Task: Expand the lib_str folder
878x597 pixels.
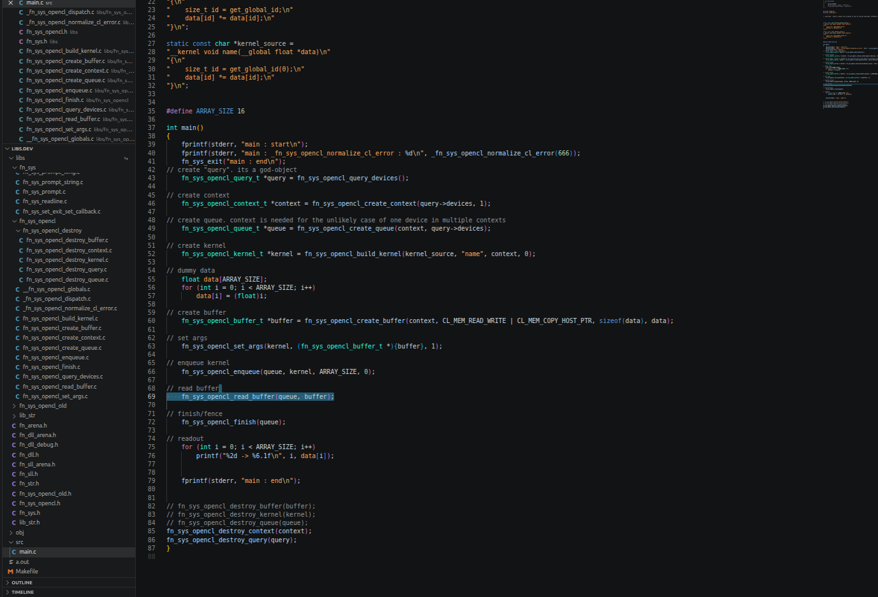Action: [15, 415]
